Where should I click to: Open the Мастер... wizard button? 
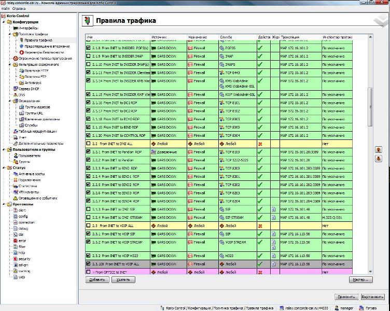[x=360, y=280]
